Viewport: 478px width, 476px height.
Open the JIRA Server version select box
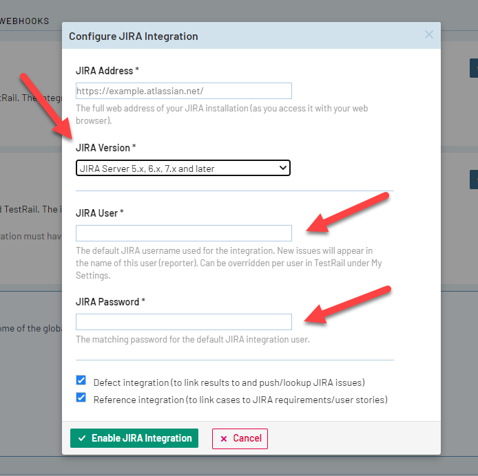click(183, 168)
